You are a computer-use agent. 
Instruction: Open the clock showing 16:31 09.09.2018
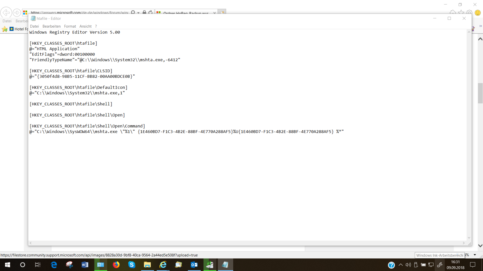455,265
